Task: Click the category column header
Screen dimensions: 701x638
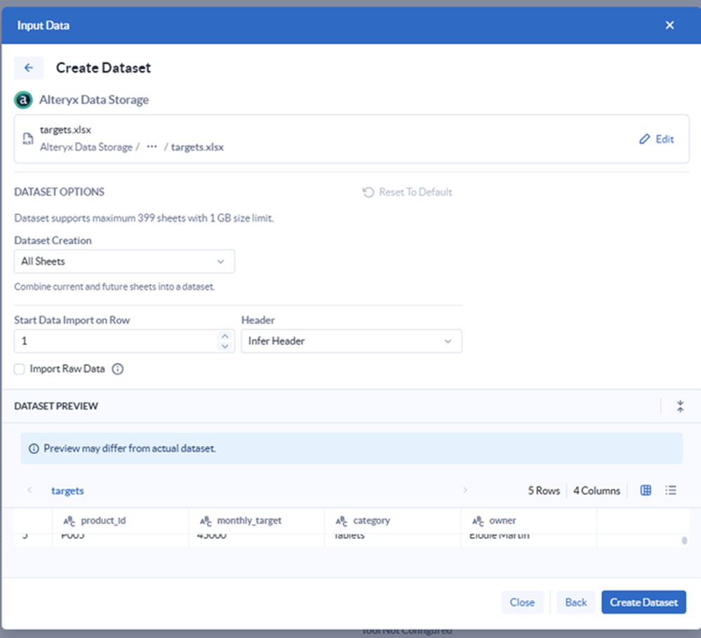Action: 392,521
